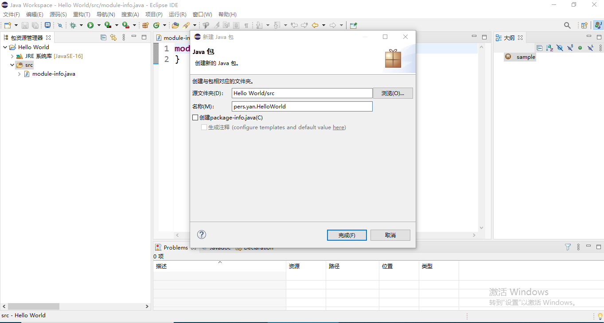Viewport: 604px width, 323px height.
Task: Click the dialog help question mark icon
Action: coord(202,235)
